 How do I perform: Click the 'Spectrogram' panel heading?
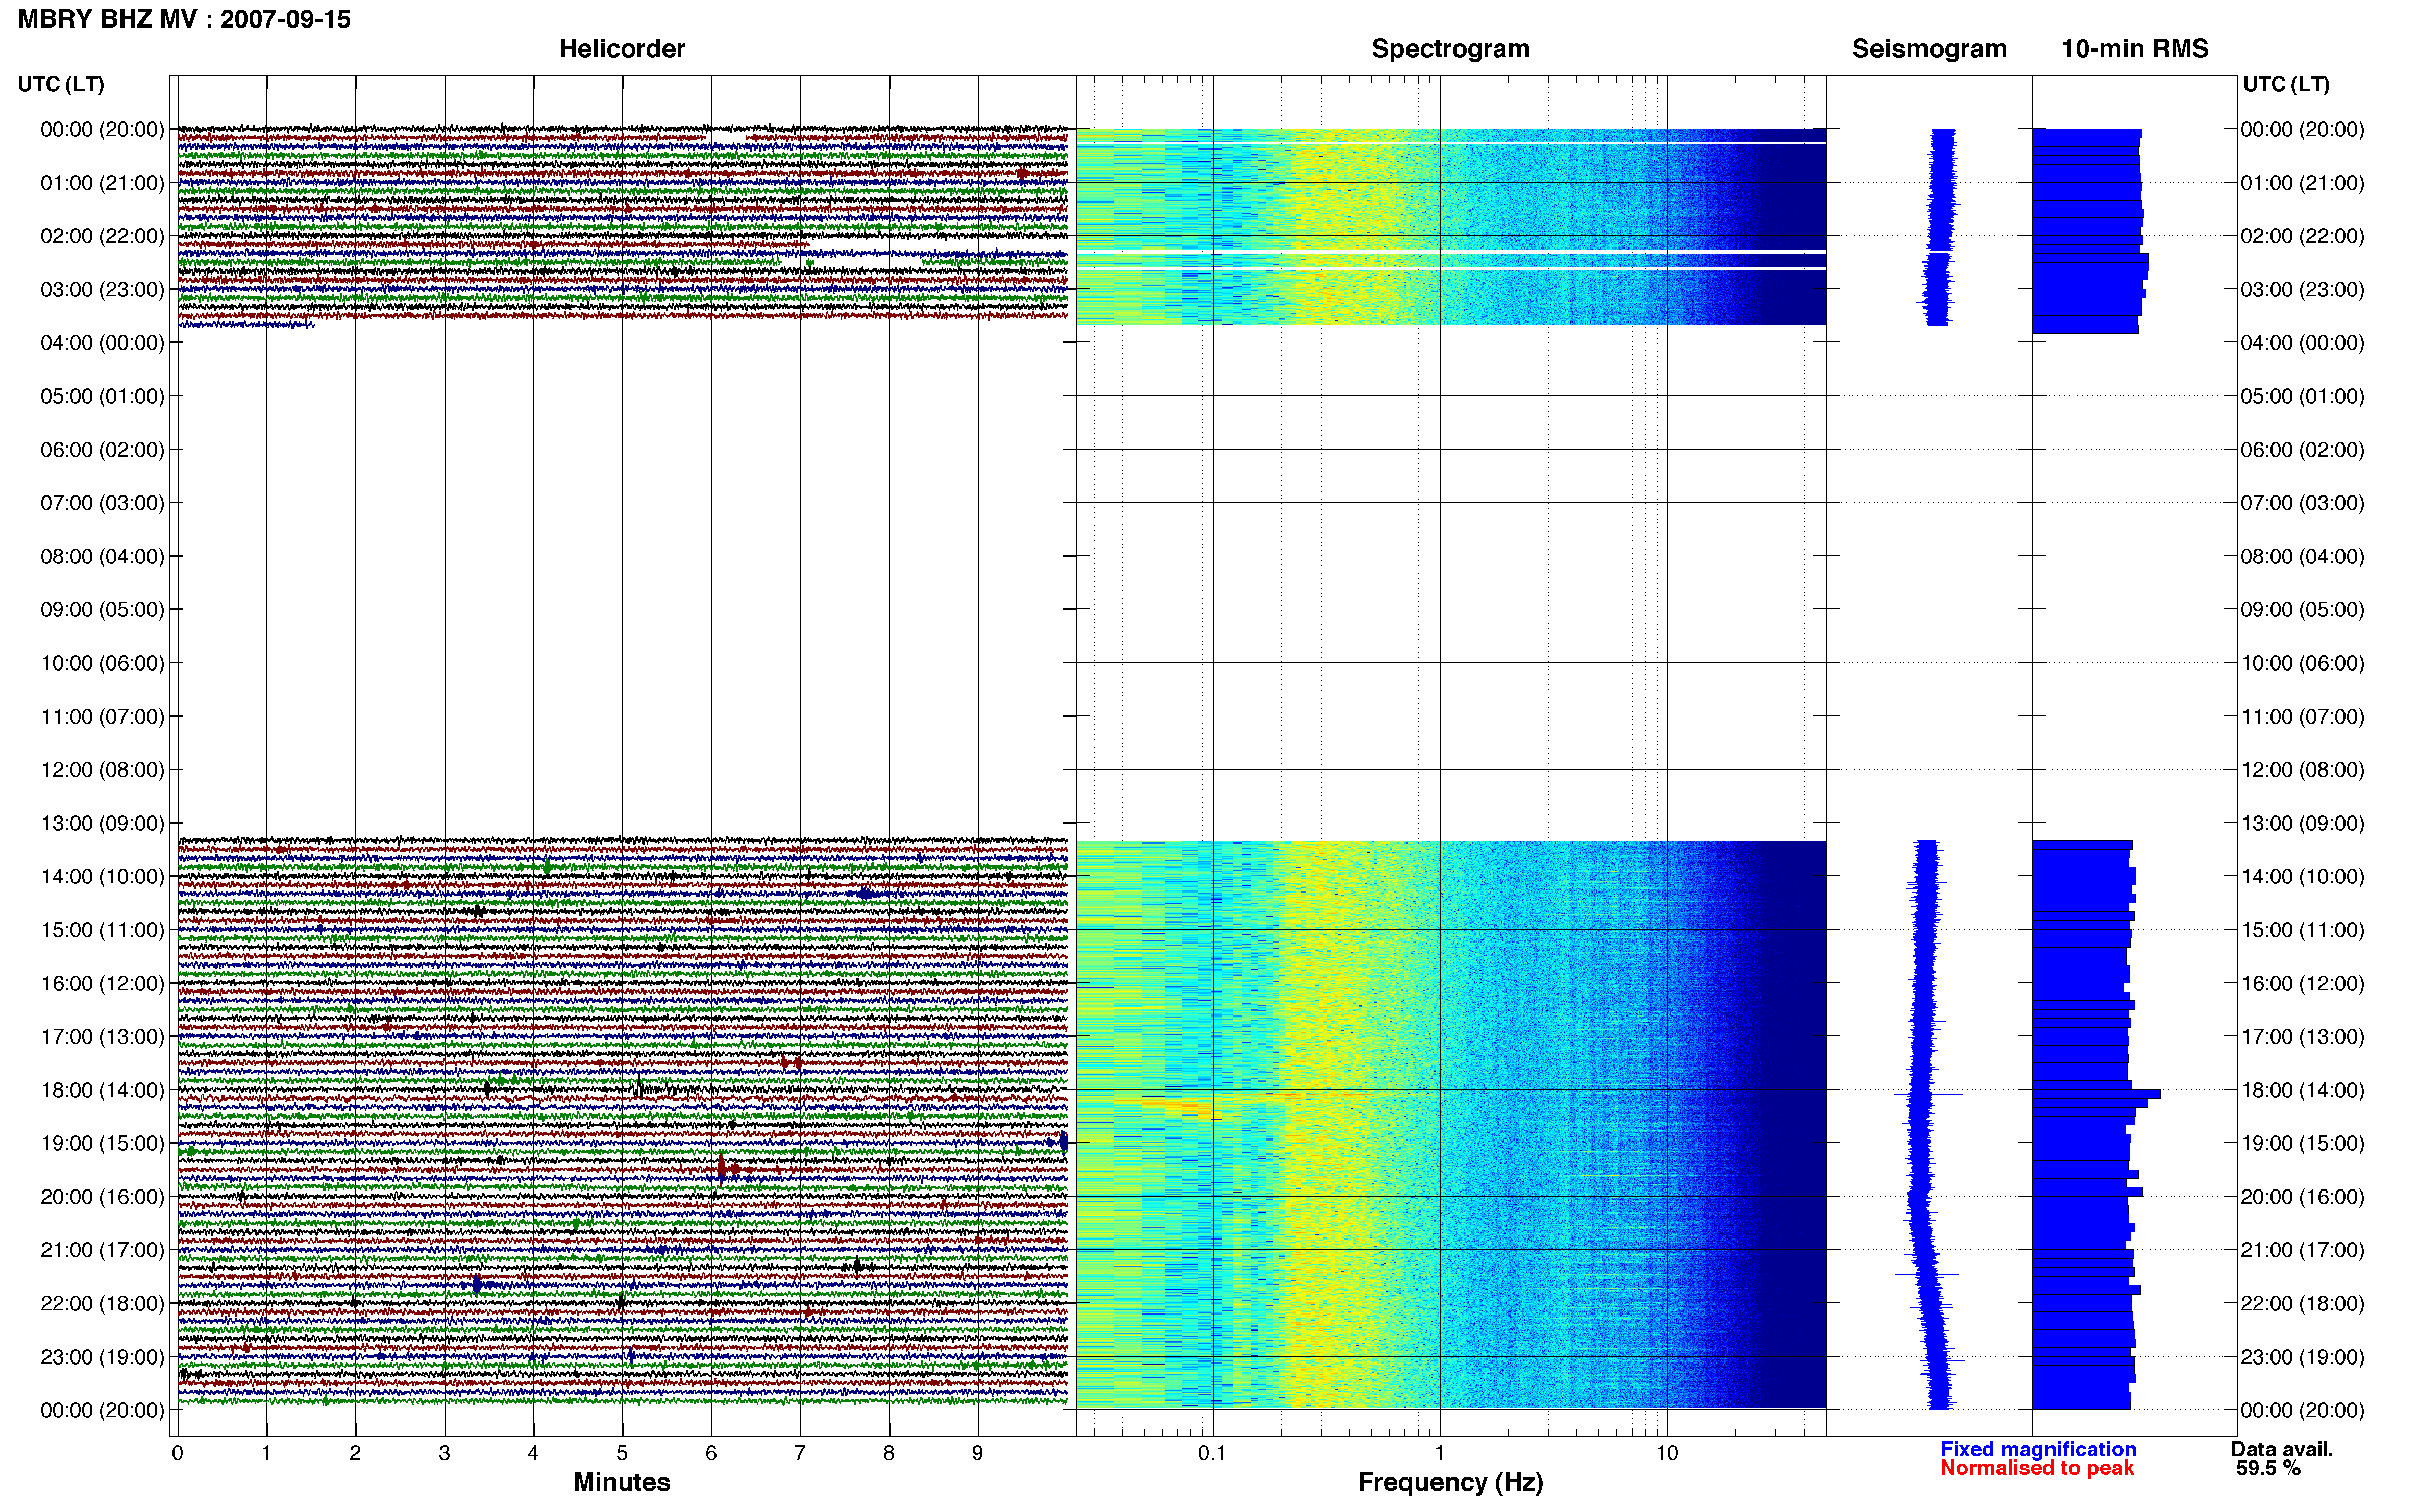pyautogui.click(x=1450, y=48)
